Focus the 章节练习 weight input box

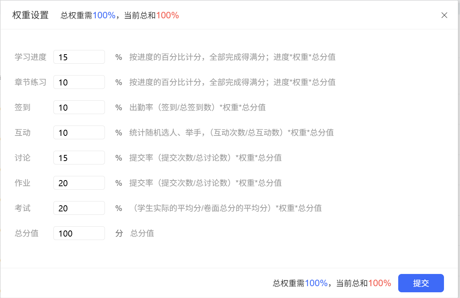tap(79, 82)
